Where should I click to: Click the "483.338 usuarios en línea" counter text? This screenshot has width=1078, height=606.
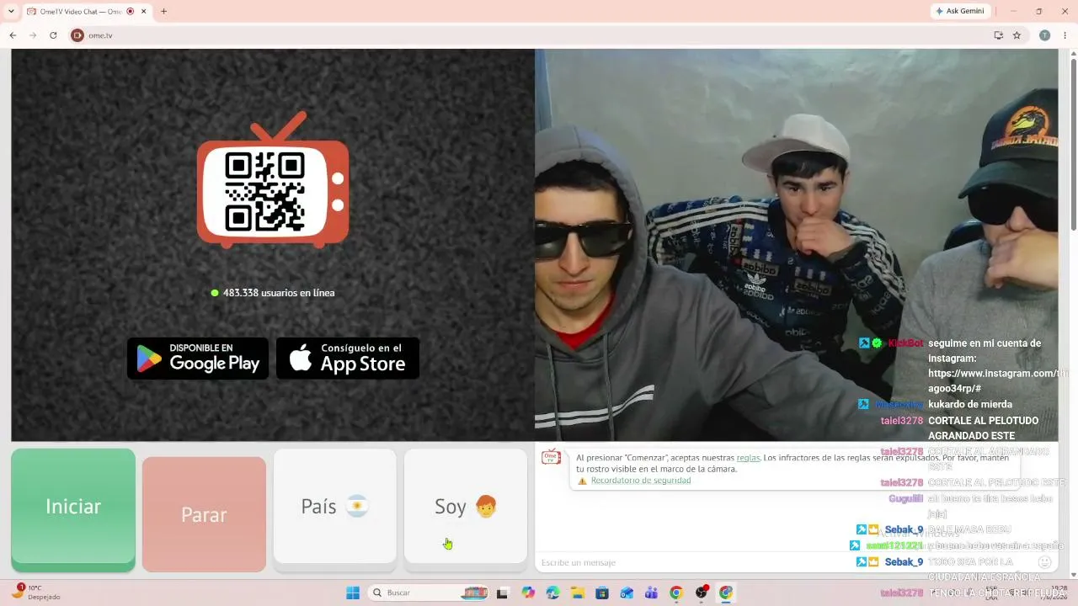pos(279,293)
